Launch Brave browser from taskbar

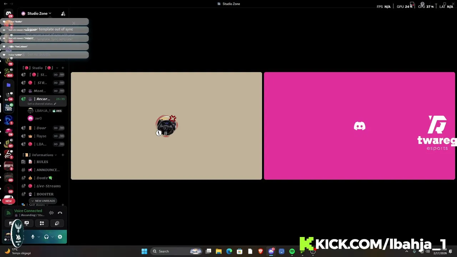pyautogui.click(x=261, y=251)
